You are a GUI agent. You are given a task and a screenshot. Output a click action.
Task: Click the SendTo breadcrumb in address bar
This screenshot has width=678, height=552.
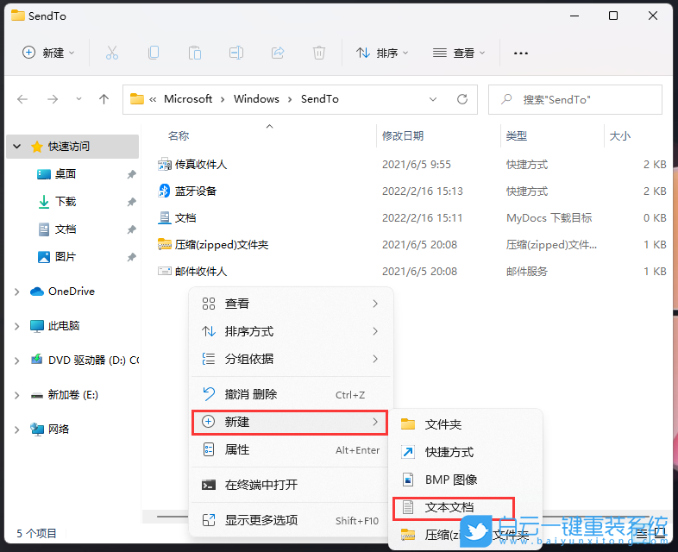click(x=320, y=99)
